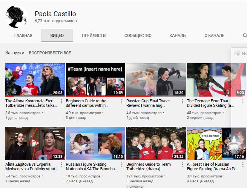Viewport: 247px width, 188px height.
Task: Open the Russian Cup Final Tweet Review thumbnail
Action: pos(156,80)
